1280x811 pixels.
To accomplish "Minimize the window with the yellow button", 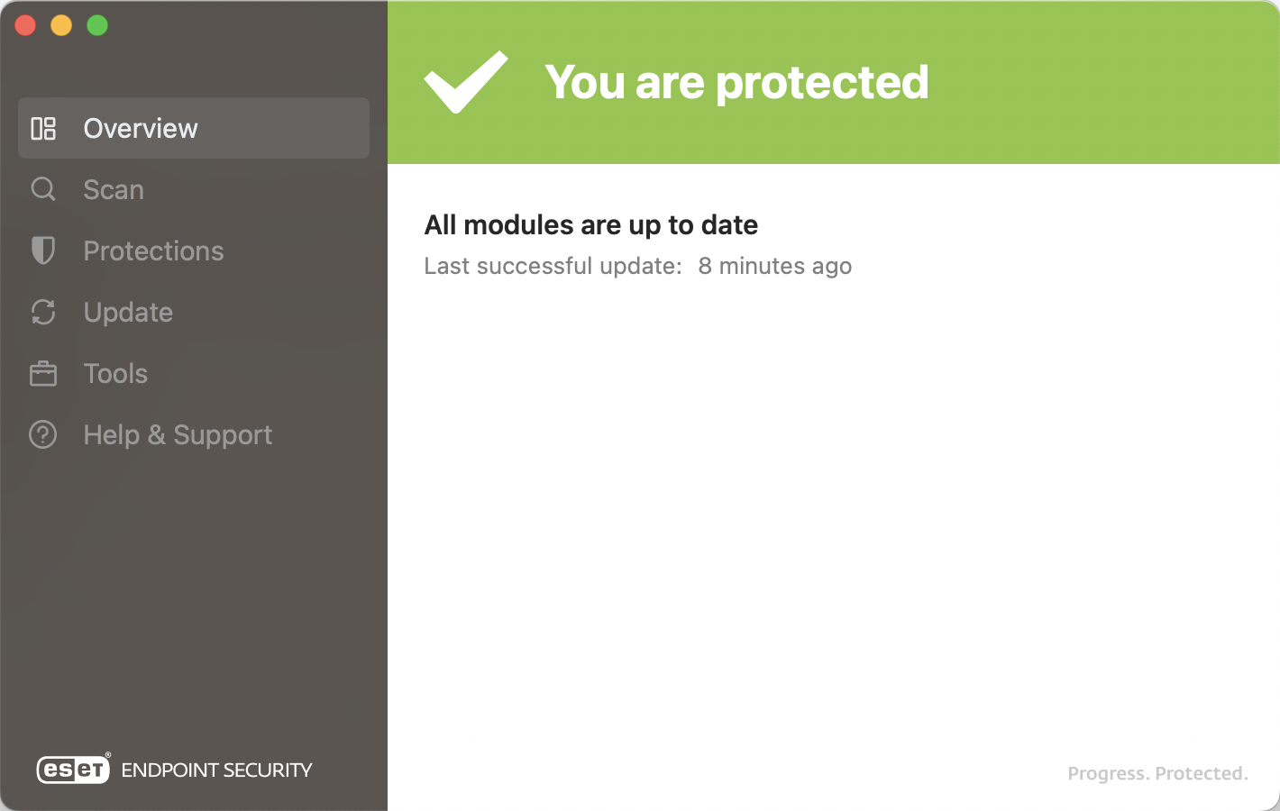I will click(x=61, y=25).
